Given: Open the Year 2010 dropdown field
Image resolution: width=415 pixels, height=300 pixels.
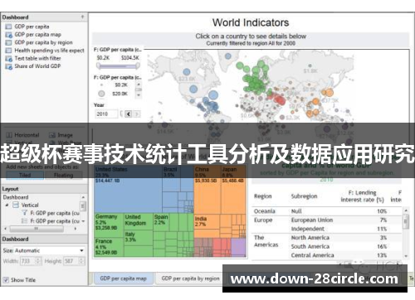Looking at the screenshot, I should pyautogui.click(x=106, y=114).
